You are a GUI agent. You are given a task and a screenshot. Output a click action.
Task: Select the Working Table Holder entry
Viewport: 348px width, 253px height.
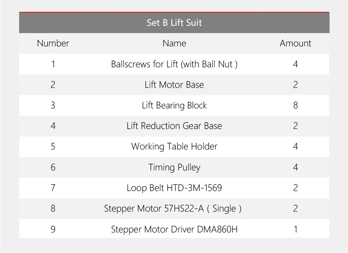pyautogui.click(x=174, y=146)
